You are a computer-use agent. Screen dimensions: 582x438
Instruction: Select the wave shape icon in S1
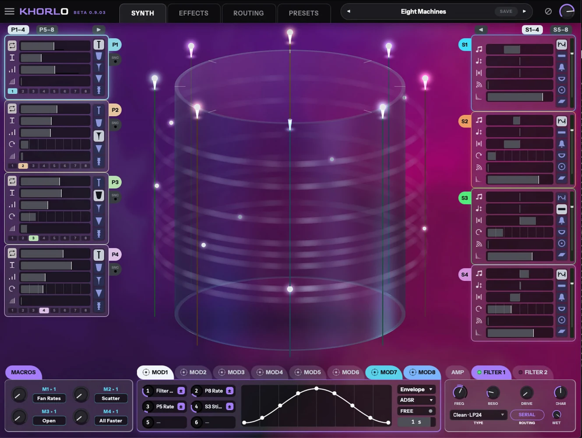click(x=561, y=44)
